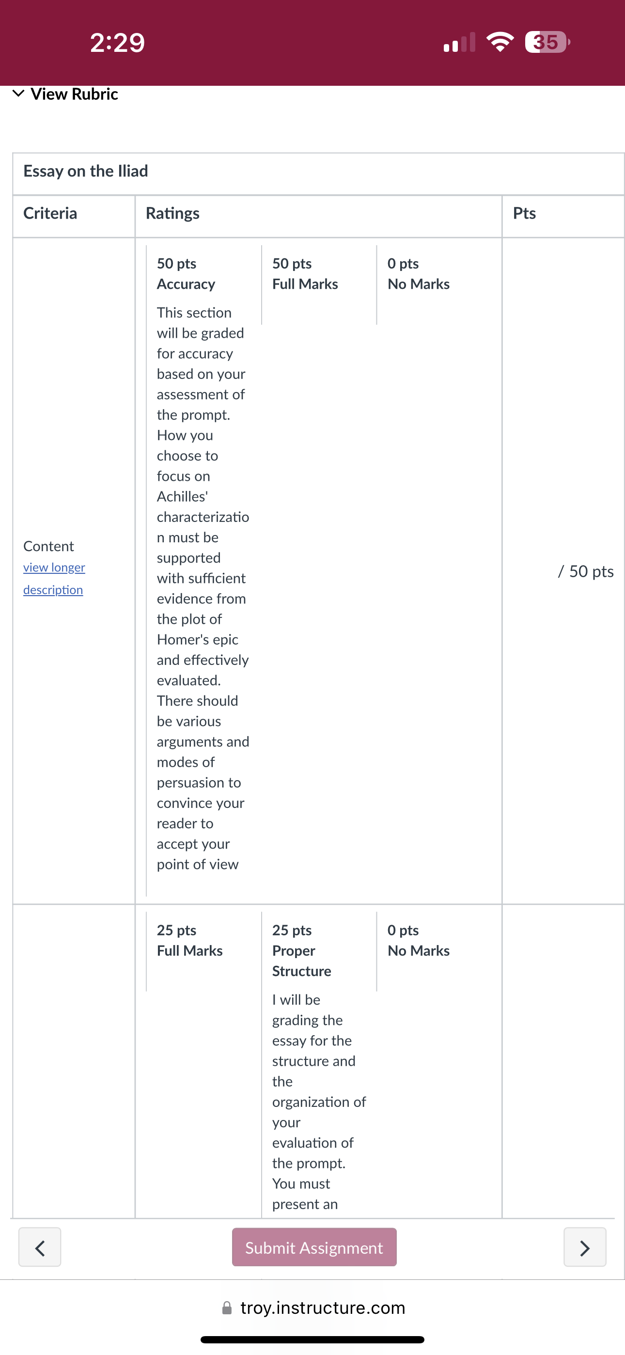
Task: Tap the Ratings column header
Action: coord(172,213)
